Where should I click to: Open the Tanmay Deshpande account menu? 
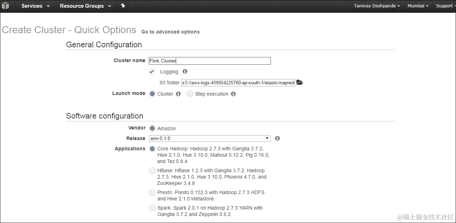pos(377,6)
